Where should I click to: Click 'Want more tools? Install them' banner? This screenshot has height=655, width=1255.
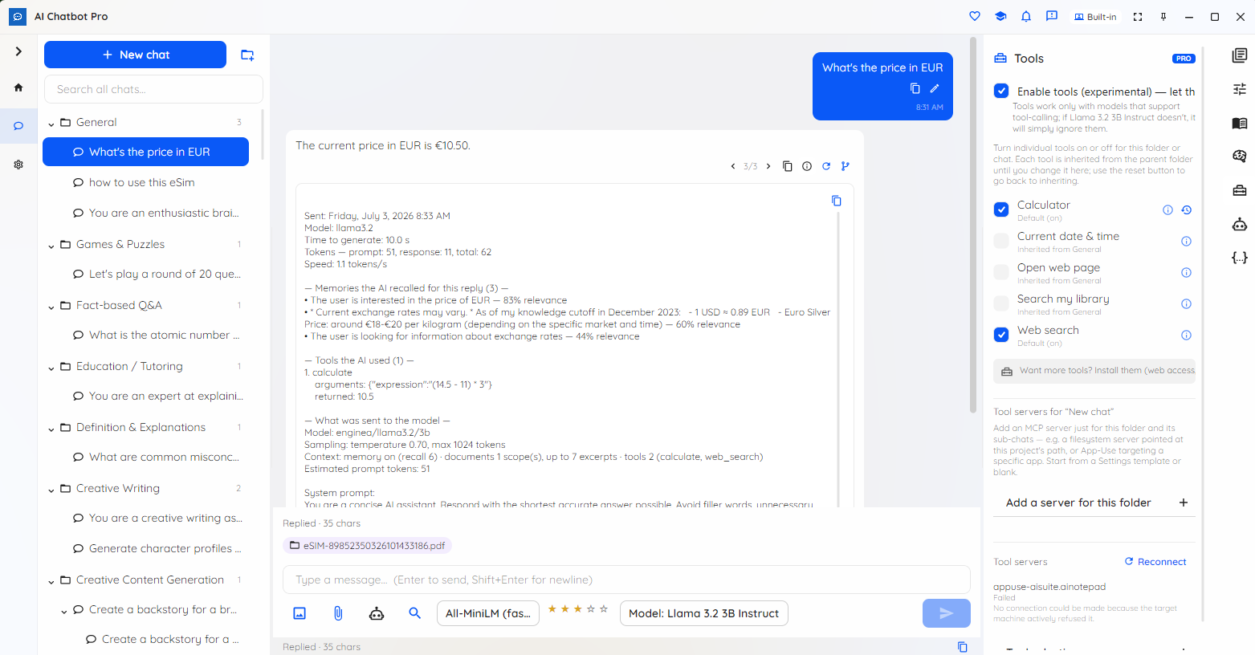(1094, 371)
